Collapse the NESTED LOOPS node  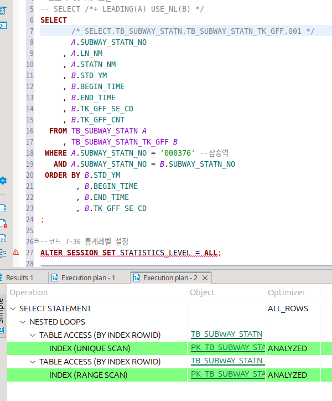click(23, 322)
